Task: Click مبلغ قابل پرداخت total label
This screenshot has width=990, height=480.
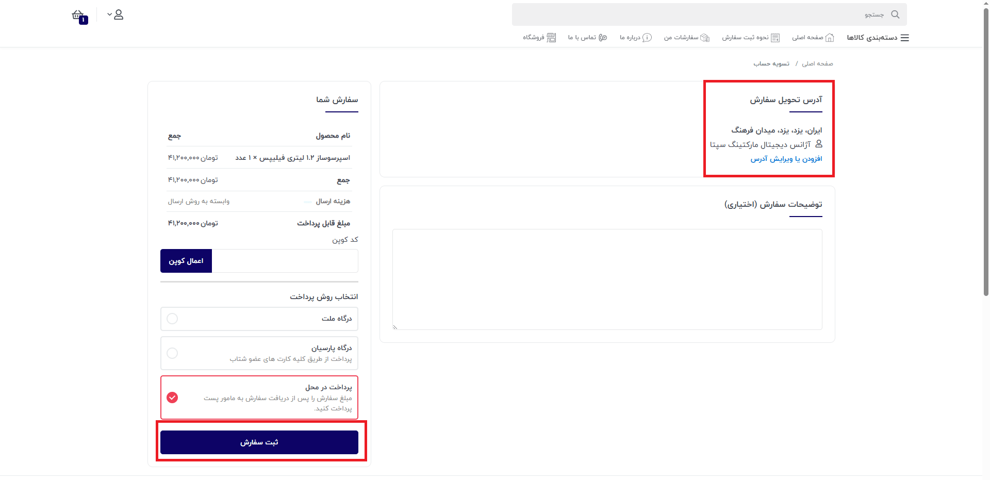Action: click(323, 223)
